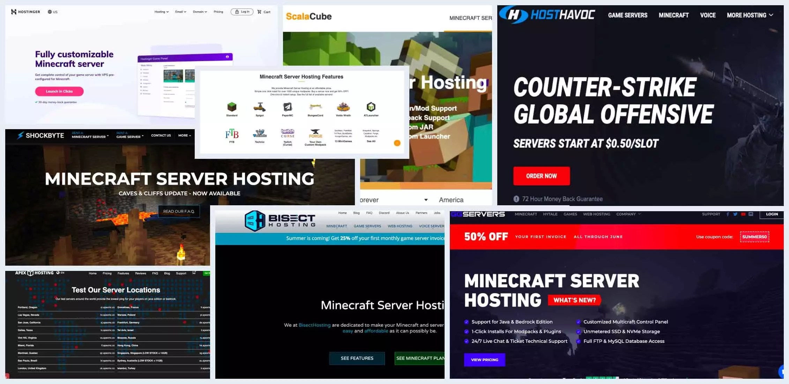Click the Apex Hosting cube logo
This screenshot has height=384, width=789.
point(30,273)
